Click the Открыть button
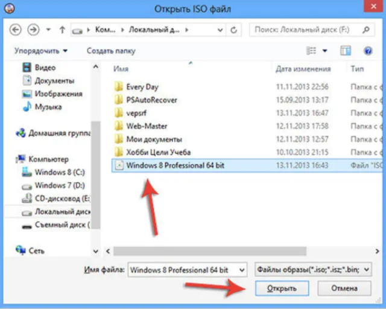Screen dimensions: 386x309 tap(282, 288)
